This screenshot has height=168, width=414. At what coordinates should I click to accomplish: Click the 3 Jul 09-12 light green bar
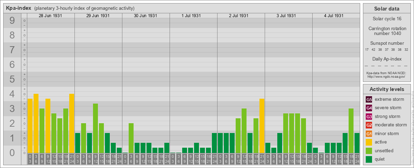click(x=285, y=133)
